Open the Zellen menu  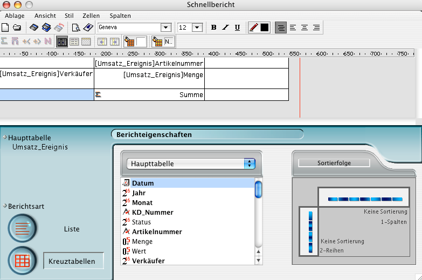(x=91, y=16)
